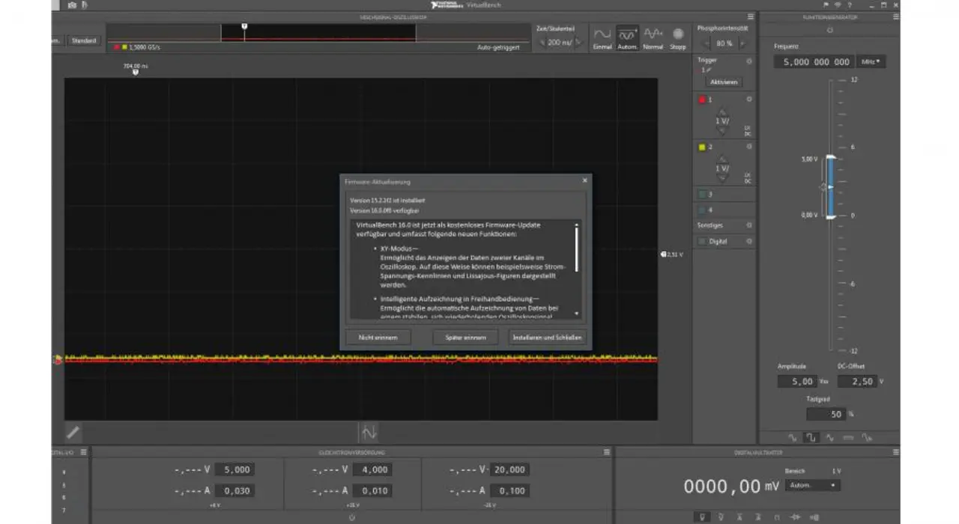Toggle function generator power button
The image size is (959, 524).
pos(829,31)
